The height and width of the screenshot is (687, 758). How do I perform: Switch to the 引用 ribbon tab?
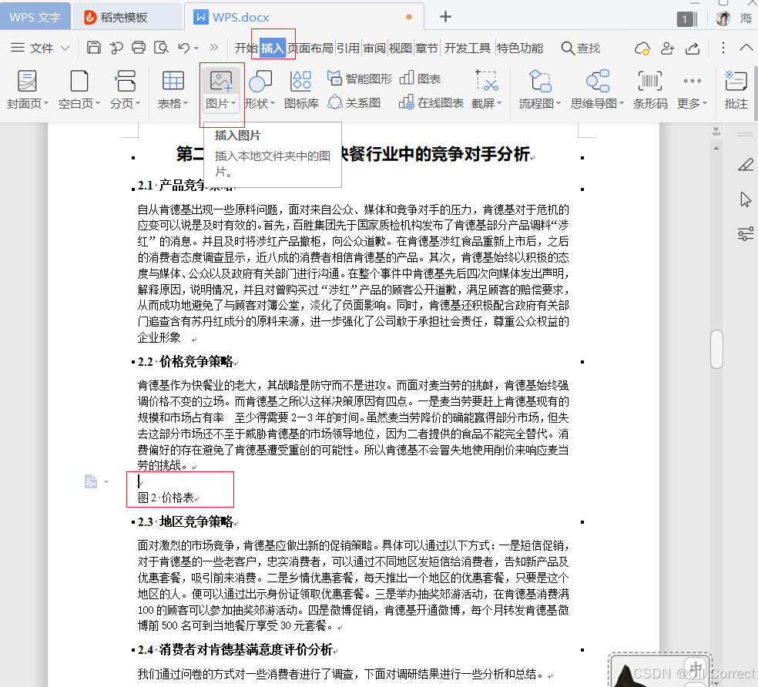coord(348,48)
